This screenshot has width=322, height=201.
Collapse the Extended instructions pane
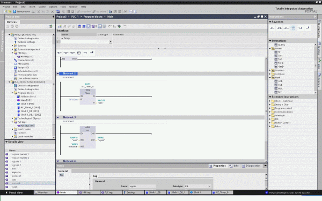pos(270,97)
